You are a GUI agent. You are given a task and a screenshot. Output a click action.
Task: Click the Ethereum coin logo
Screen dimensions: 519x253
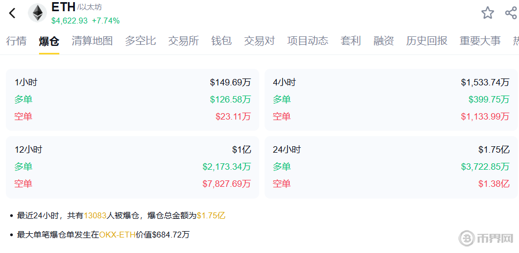click(x=37, y=13)
